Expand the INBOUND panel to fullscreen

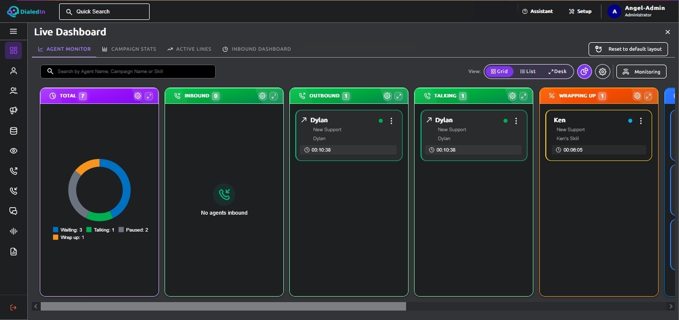pos(274,96)
